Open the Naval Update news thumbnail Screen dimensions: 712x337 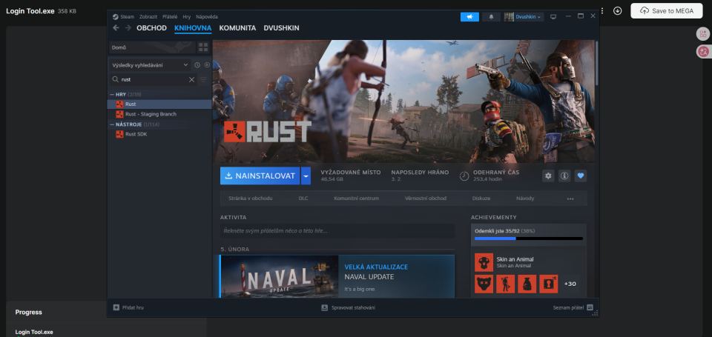pyautogui.click(x=280, y=277)
